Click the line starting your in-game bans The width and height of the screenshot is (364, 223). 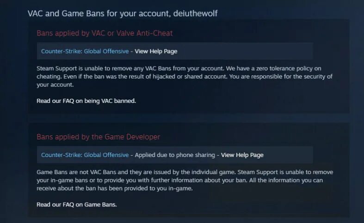coord(179,181)
